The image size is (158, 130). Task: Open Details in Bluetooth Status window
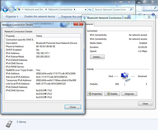(97, 57)
